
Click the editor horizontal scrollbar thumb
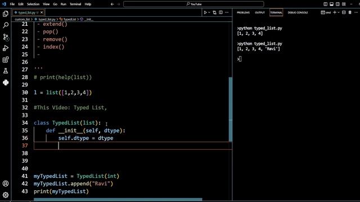click(x=118, y=200)
